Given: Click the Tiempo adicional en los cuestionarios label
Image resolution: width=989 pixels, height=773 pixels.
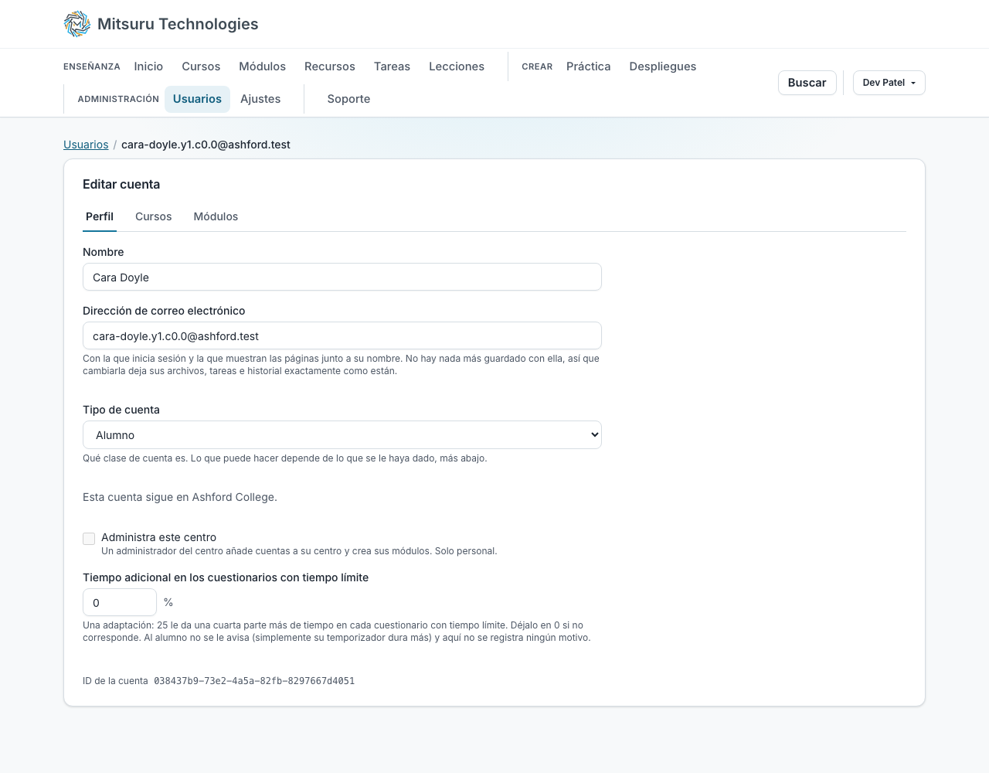Looking at the screenshot, I should pyautogui.click(x=226, y=577).
